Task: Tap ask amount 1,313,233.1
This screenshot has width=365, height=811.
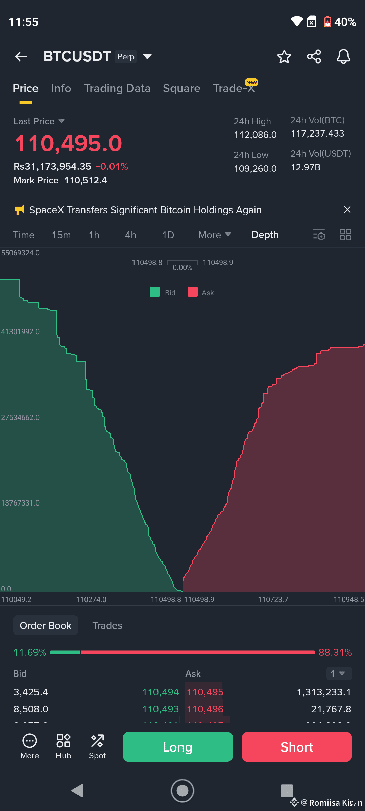Action: click(x=324, y=692)
